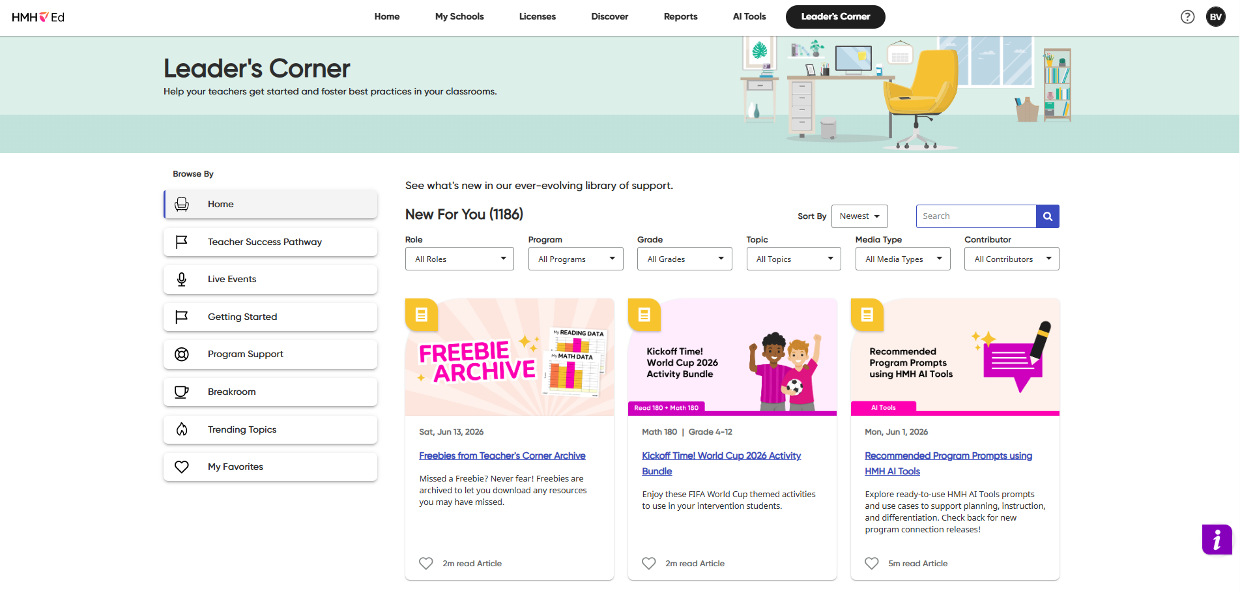Viewport: 1240px width, 591px height.
Task: Click the Recommended Program Prompts thumbnail image
Action: coord(955,357)
